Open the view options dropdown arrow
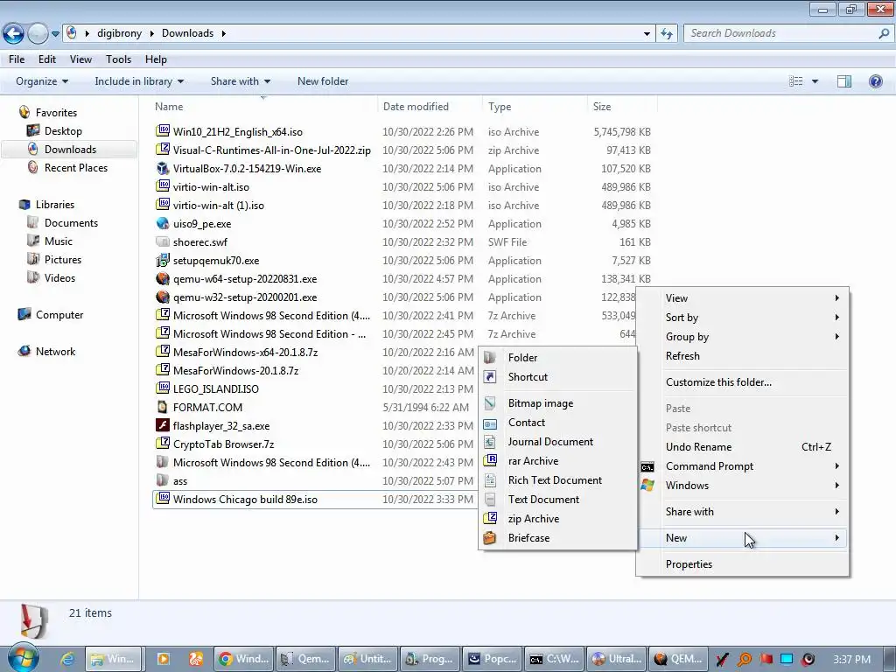Screen dimensions: 896x672 [x=815, y=81]
